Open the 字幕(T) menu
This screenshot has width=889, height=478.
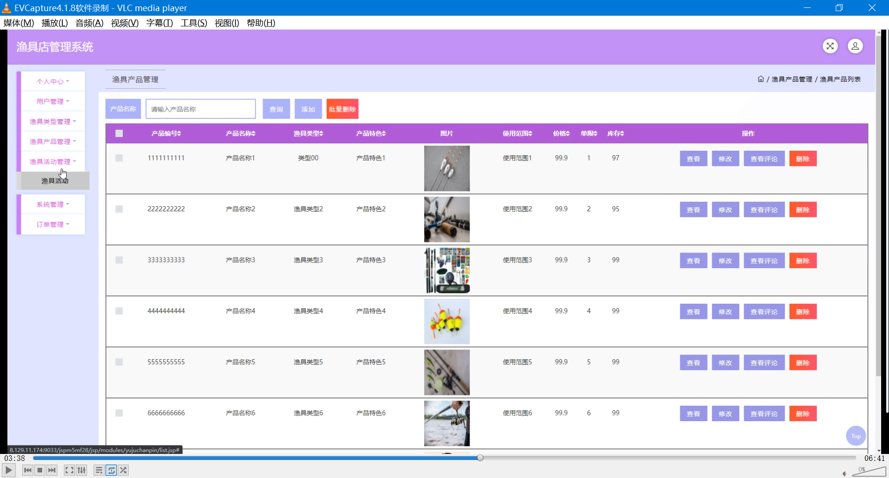159,23
